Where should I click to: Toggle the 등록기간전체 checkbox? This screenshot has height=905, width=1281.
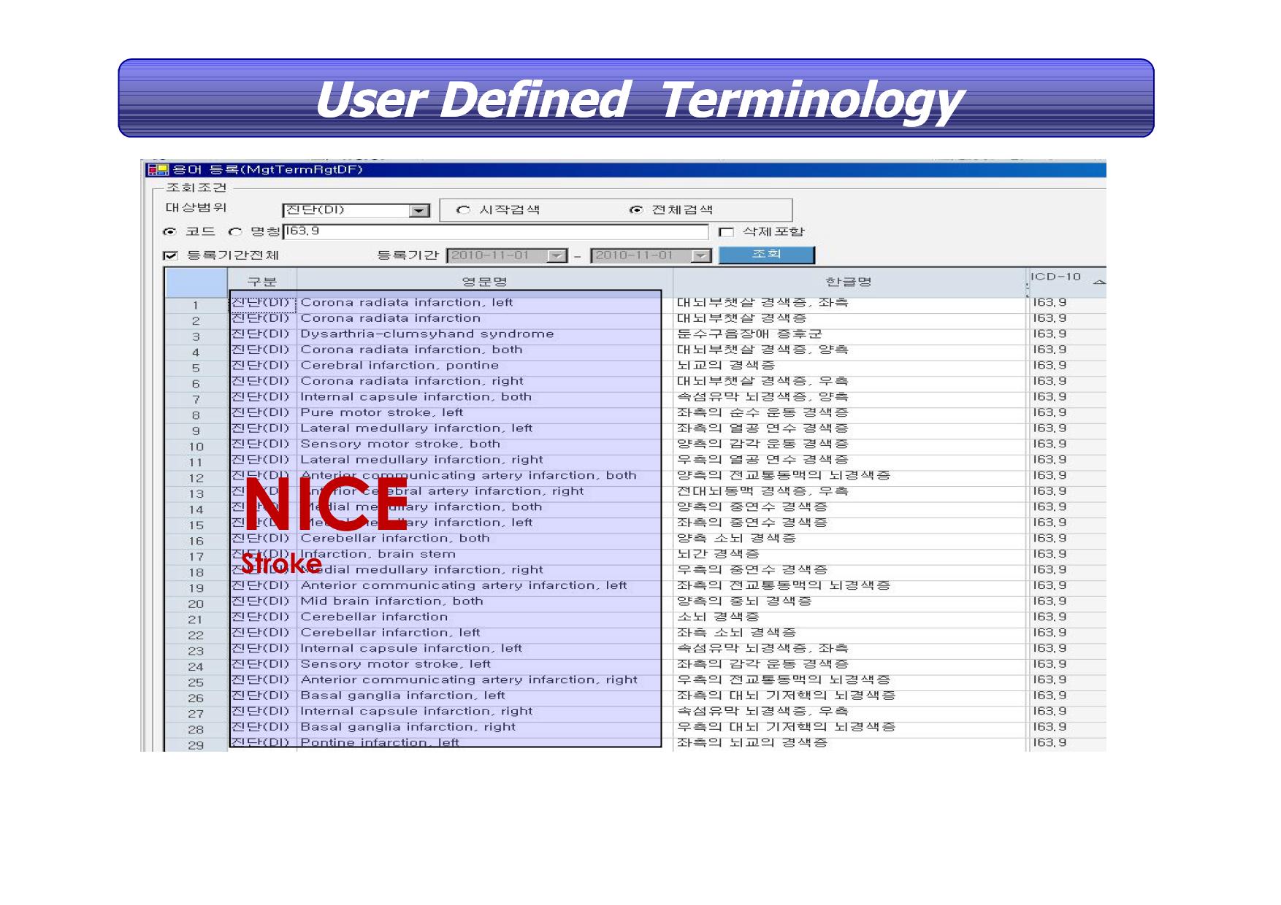coord(170,255)
